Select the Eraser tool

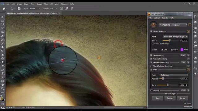pos(2,55)
